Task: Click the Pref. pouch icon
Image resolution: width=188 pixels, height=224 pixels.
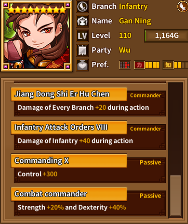Action: [x=82, y=65]
